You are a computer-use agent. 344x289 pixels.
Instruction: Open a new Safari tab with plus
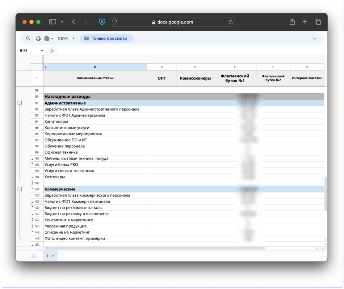[305, 22]
